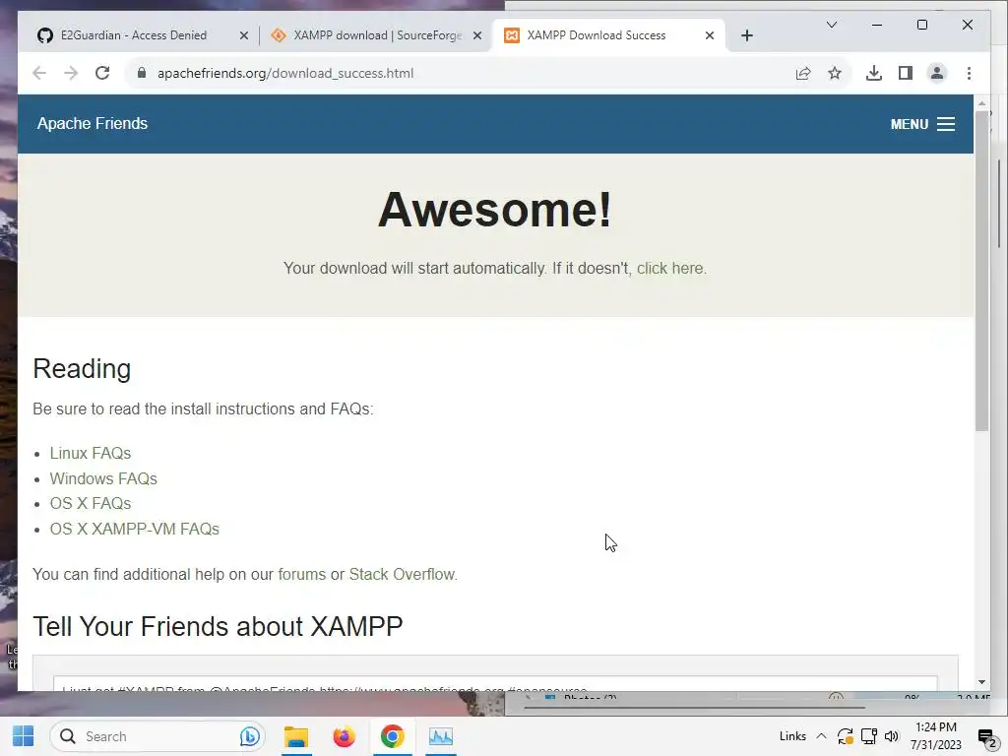Open the notifications center icon
This screenshot has height=756, width=1008.
pos(986,736)
